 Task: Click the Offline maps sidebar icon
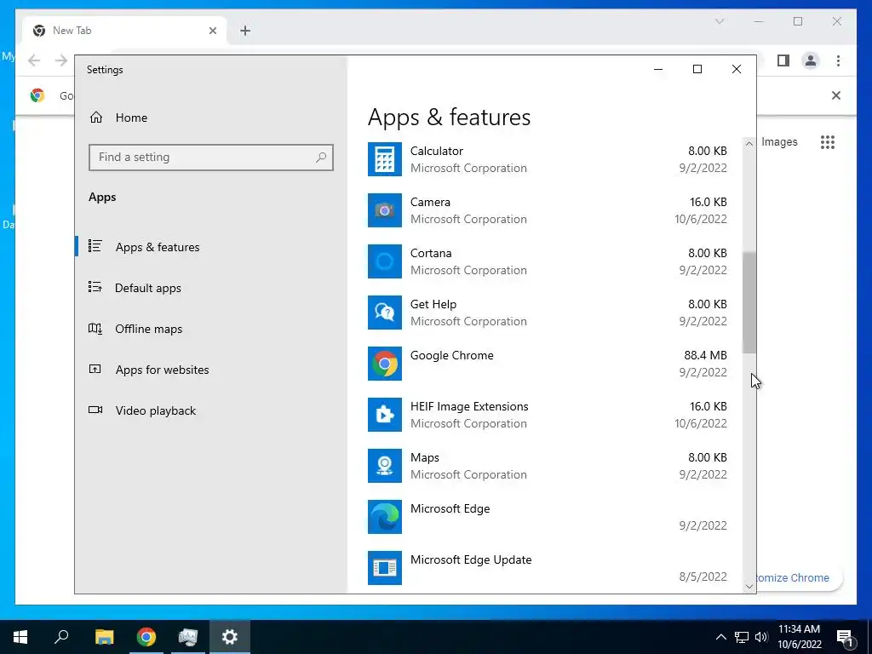pyautogui.click(x=95, y=329)
